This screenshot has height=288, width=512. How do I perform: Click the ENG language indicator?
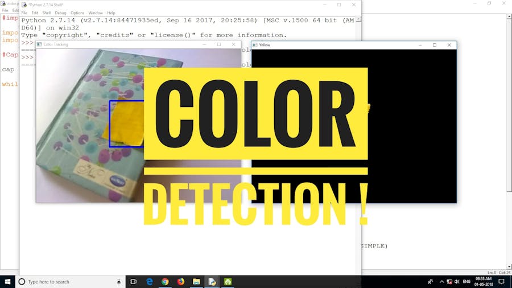(466, 281)
